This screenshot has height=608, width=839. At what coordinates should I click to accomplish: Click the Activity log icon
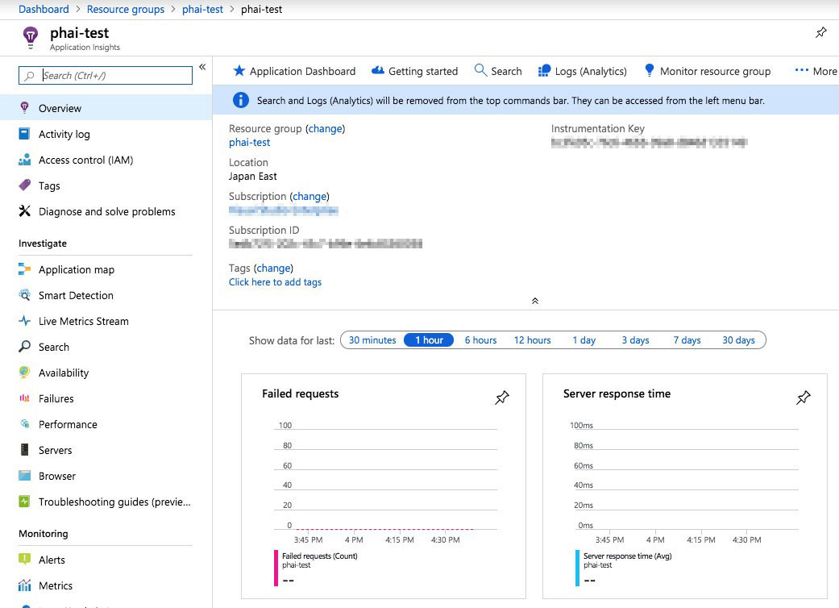pyautogui.click(x=24, y=134)
